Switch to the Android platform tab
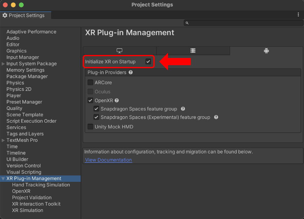The width and height of the screenshot is (304, 219). tap(266, 51)
